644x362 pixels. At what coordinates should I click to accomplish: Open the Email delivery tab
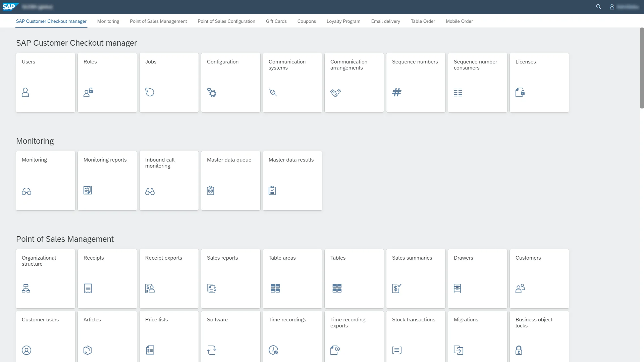click(386, 21)
